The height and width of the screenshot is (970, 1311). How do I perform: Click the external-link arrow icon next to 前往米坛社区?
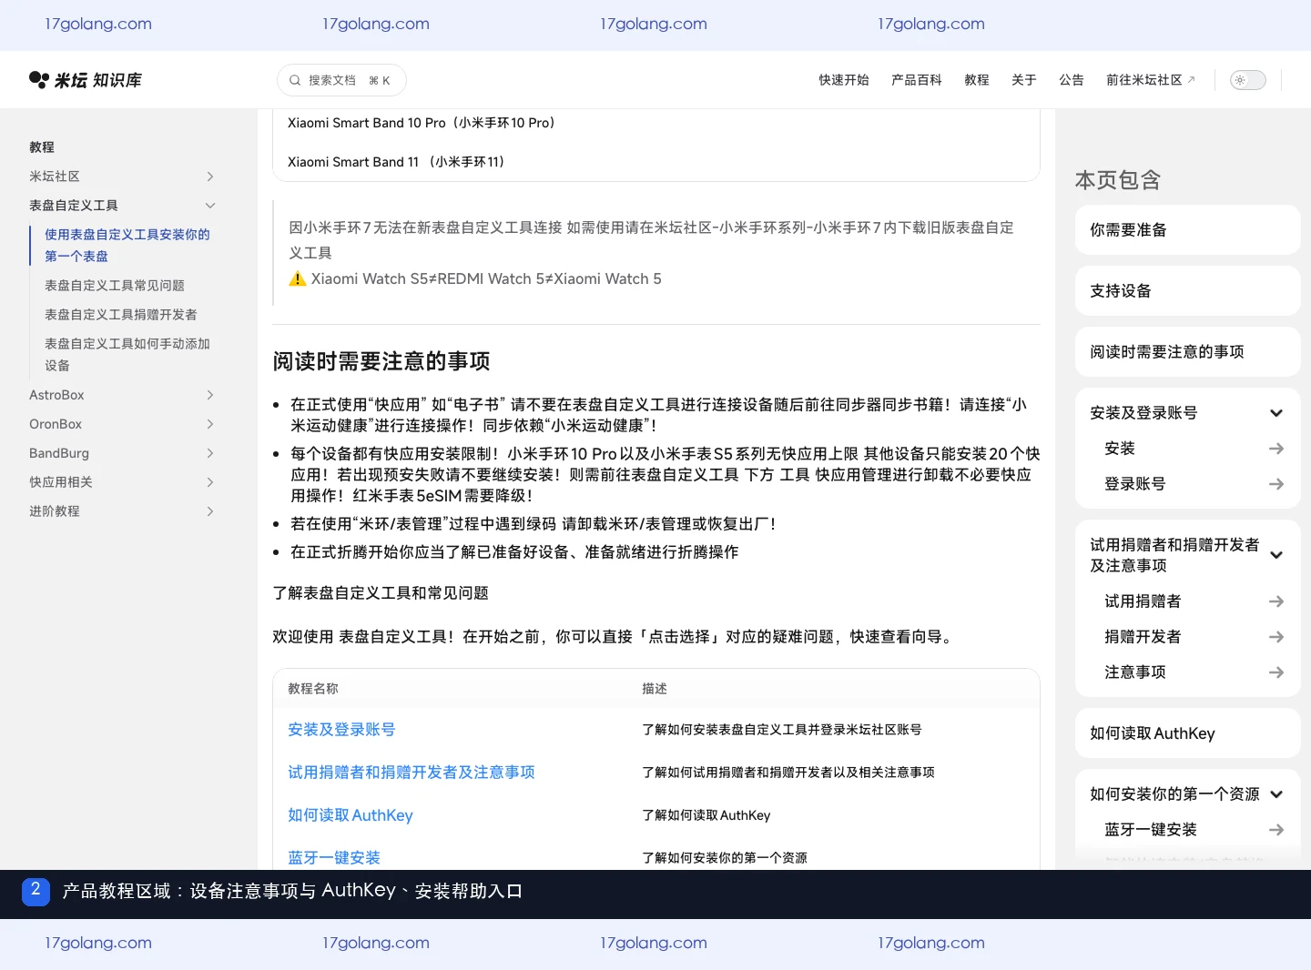[x=1191, y=80]
